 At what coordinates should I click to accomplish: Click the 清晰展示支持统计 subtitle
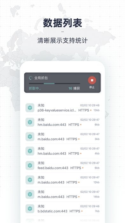point(62,41)
